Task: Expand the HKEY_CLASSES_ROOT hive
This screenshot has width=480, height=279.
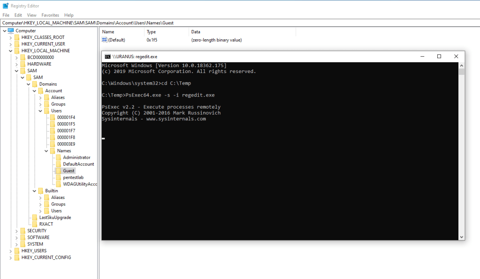Action: pos(11,37)
